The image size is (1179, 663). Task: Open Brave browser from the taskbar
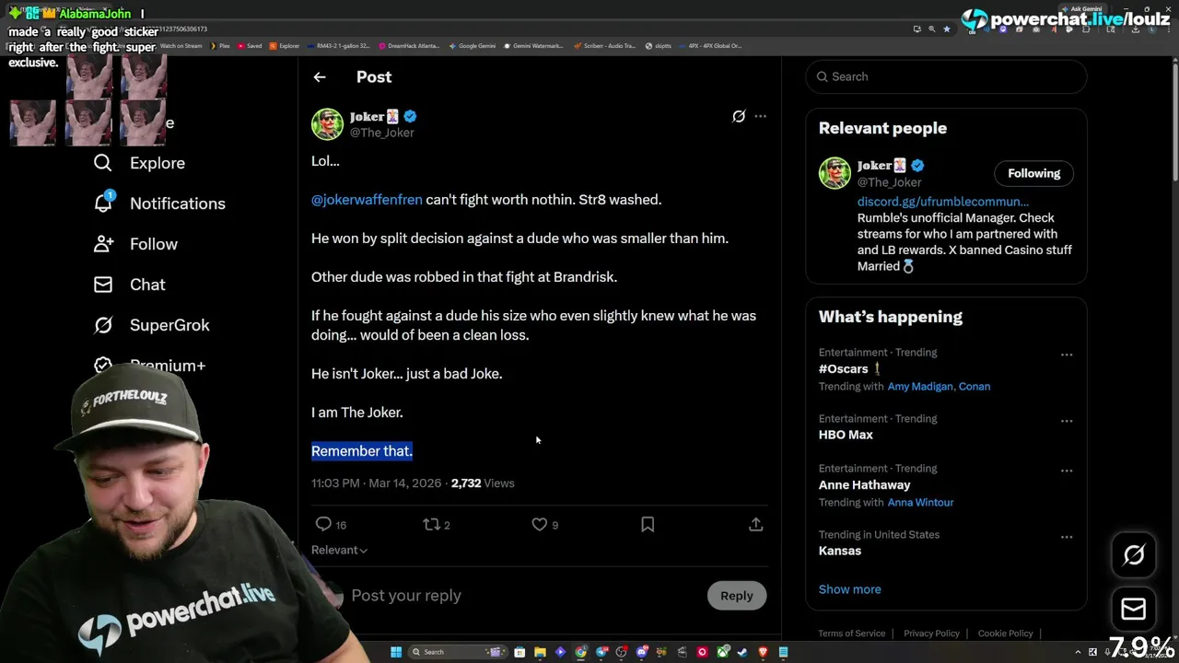tap(763, 652)
